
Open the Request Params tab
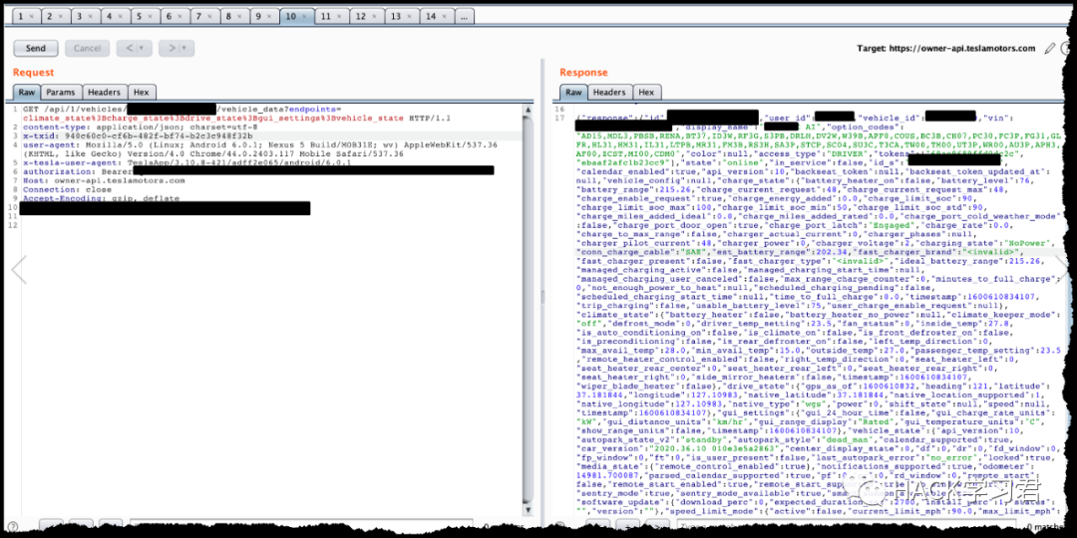(x=61, y=92)
